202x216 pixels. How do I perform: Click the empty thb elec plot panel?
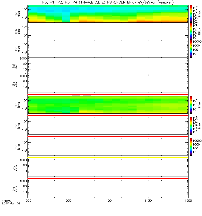click(108, 31)
